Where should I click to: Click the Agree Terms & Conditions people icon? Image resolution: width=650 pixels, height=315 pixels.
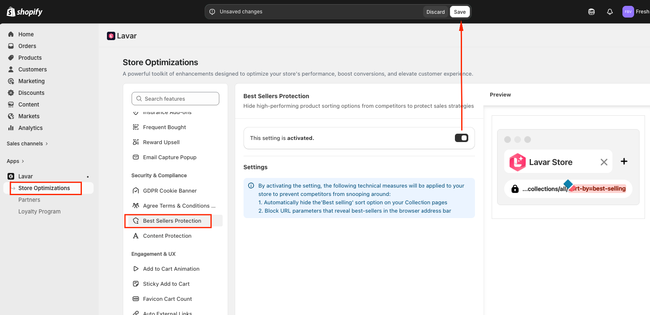(x=136, y=206)
